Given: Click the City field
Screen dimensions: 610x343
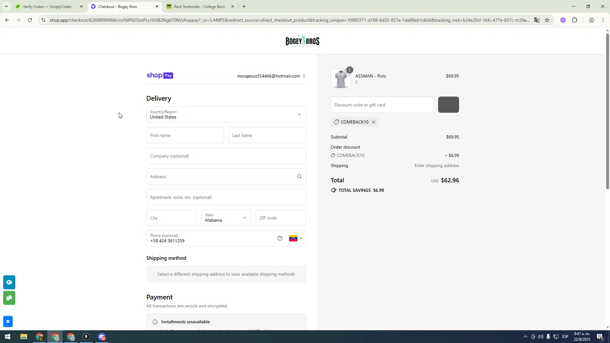Looking at the screenshot, I should pyautogui.click(x=171, y=218).
